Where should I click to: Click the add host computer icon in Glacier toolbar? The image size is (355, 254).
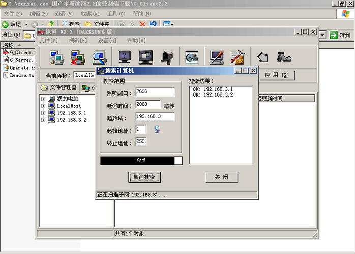[56, 57]
